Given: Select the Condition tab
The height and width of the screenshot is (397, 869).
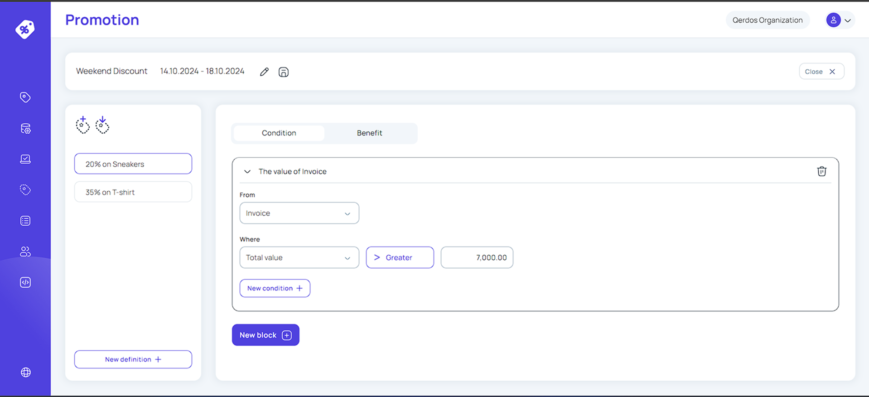Looking at the screenshot, I should (x=279, y=133).
